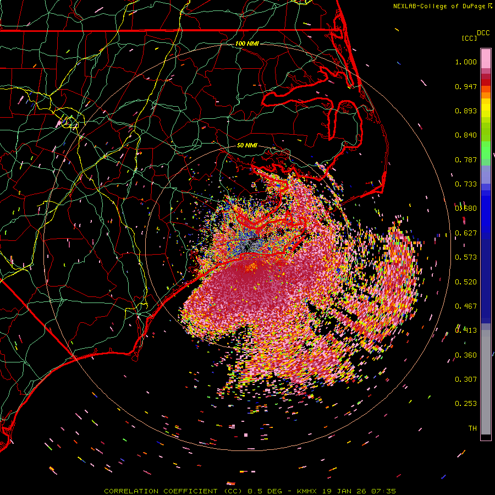Select the 0.307 legend value
Viewport: 495px width, 495px height.
coord(466,380)
